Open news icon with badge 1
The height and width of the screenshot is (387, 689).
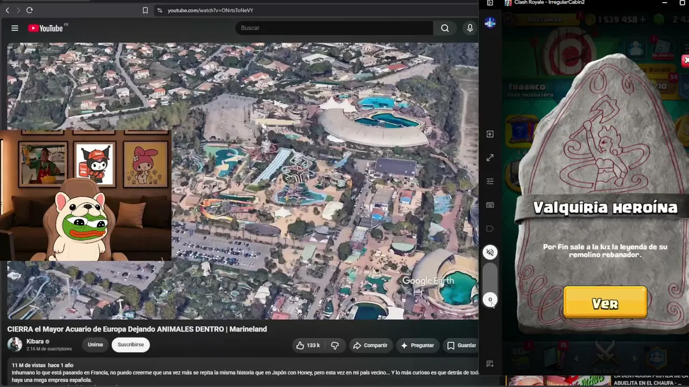pyautogui.click(x=662, y=48)
